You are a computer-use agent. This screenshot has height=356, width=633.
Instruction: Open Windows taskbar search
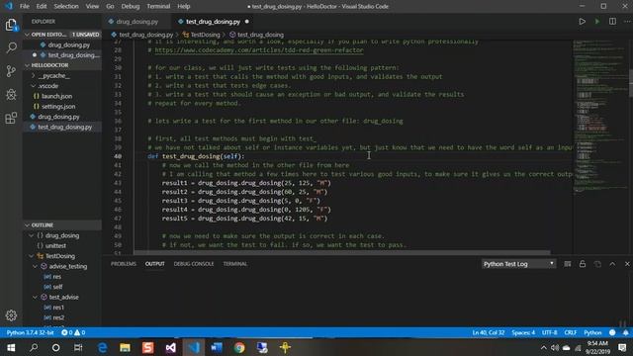tap(34, 347)
